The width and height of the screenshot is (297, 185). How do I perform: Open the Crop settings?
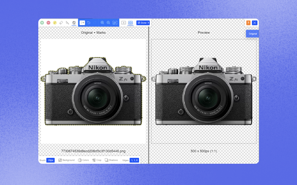point(97,160)
